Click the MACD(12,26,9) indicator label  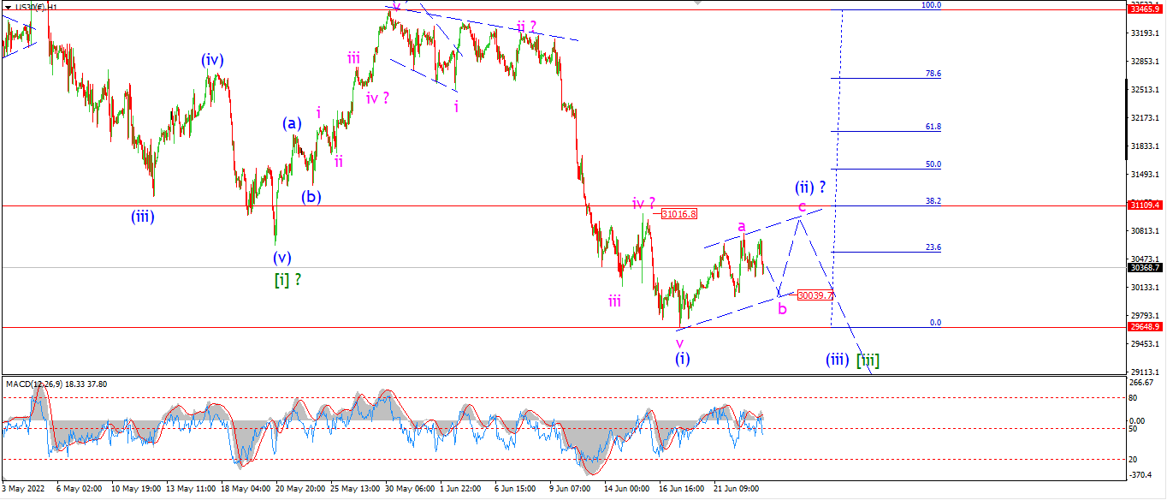click(x=33, y=384)
